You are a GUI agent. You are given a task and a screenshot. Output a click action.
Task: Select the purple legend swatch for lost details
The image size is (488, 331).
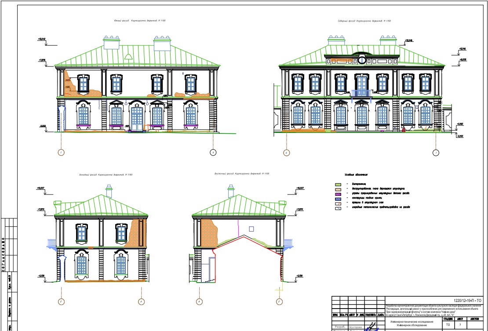pyautogui.click(x=338, y=194)
